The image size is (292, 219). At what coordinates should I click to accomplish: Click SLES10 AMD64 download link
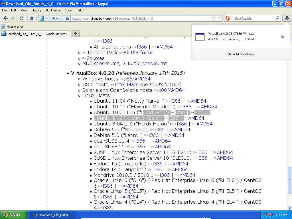225,158
